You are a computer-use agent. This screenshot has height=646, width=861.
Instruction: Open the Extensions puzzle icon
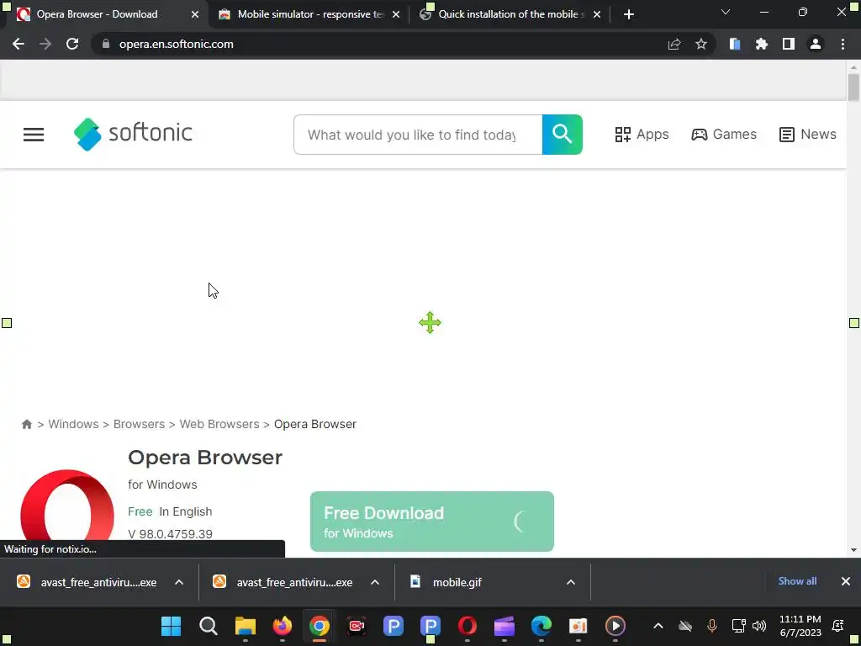pyautogui.click(x=762, y=44)
